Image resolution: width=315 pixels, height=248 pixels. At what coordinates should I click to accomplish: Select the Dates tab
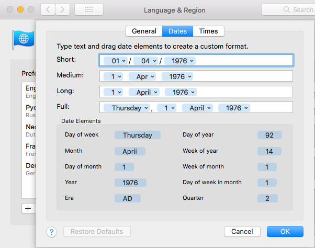[177, 31]
